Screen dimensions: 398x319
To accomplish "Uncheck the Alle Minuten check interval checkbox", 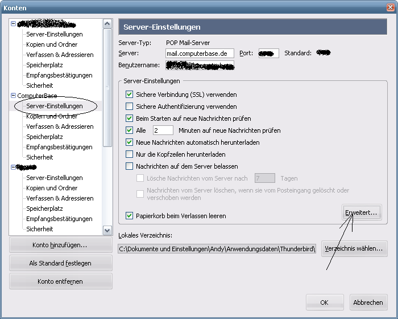I will pos(129,130).
